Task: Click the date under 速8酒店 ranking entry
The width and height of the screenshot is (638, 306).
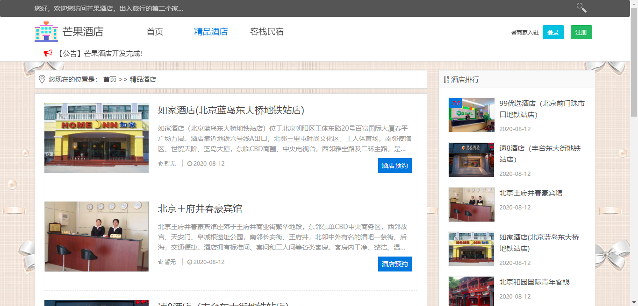Action: pos(515,174)
